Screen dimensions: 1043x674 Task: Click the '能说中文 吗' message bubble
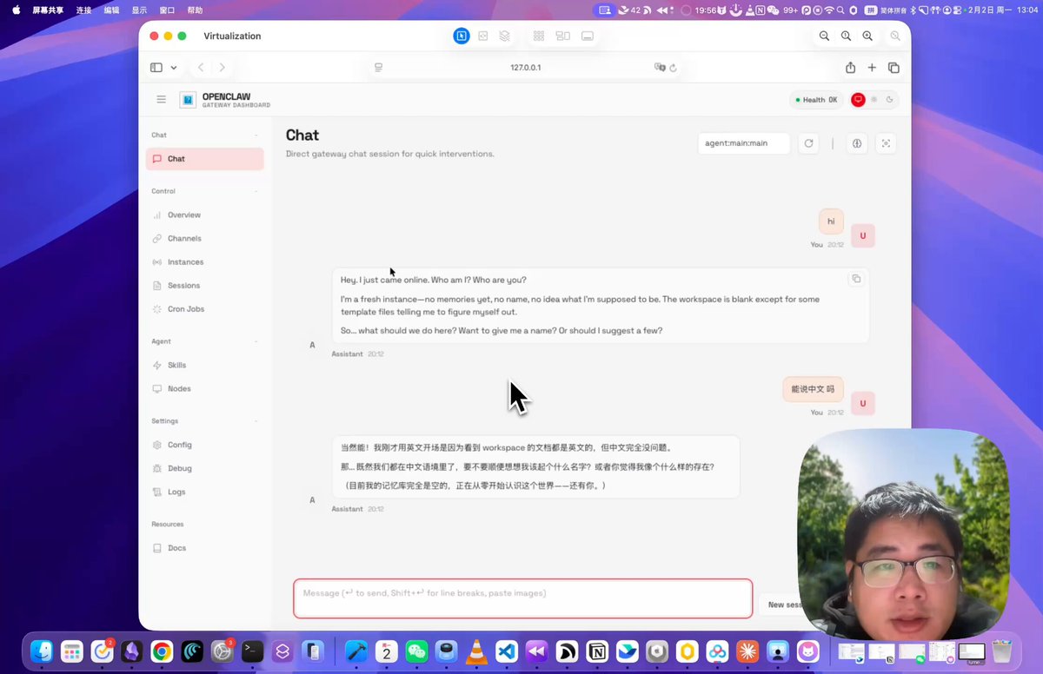[813, 389]
